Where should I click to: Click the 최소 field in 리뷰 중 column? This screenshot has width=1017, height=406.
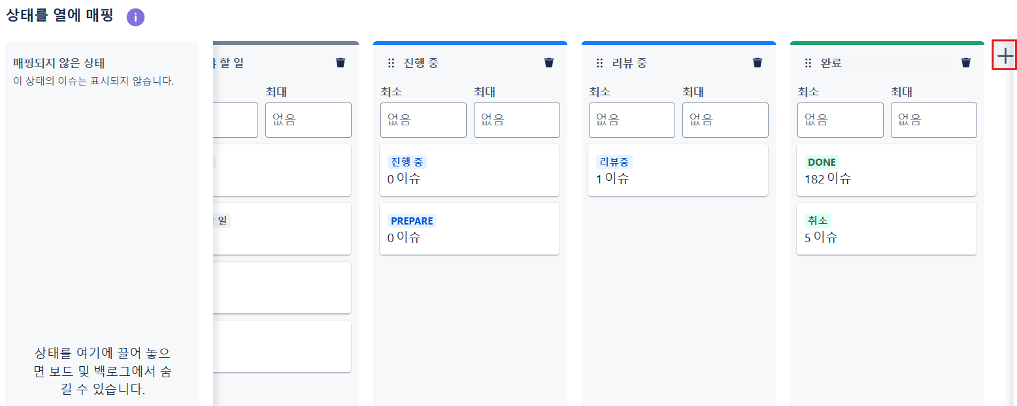[632, 120]
